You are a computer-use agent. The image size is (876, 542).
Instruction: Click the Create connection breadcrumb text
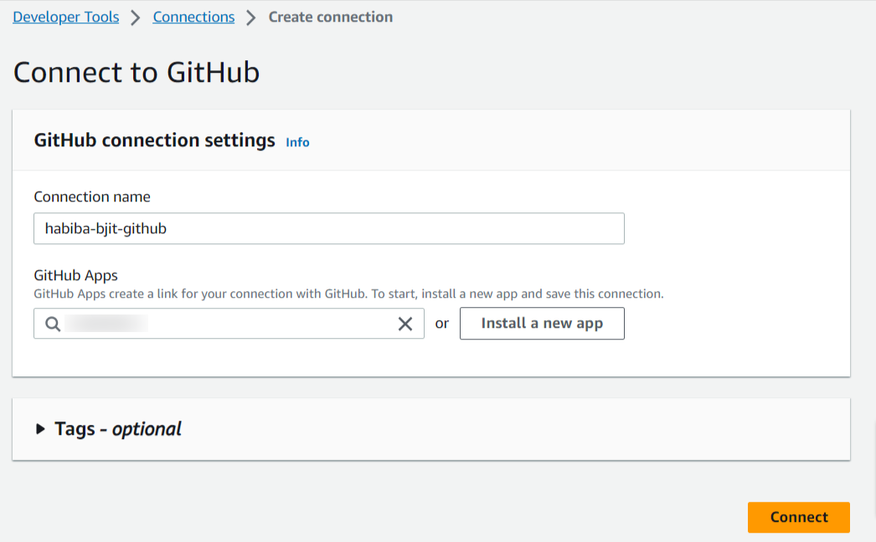tap(331, 17)
